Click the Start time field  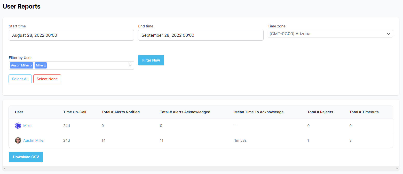click(71, 35)
